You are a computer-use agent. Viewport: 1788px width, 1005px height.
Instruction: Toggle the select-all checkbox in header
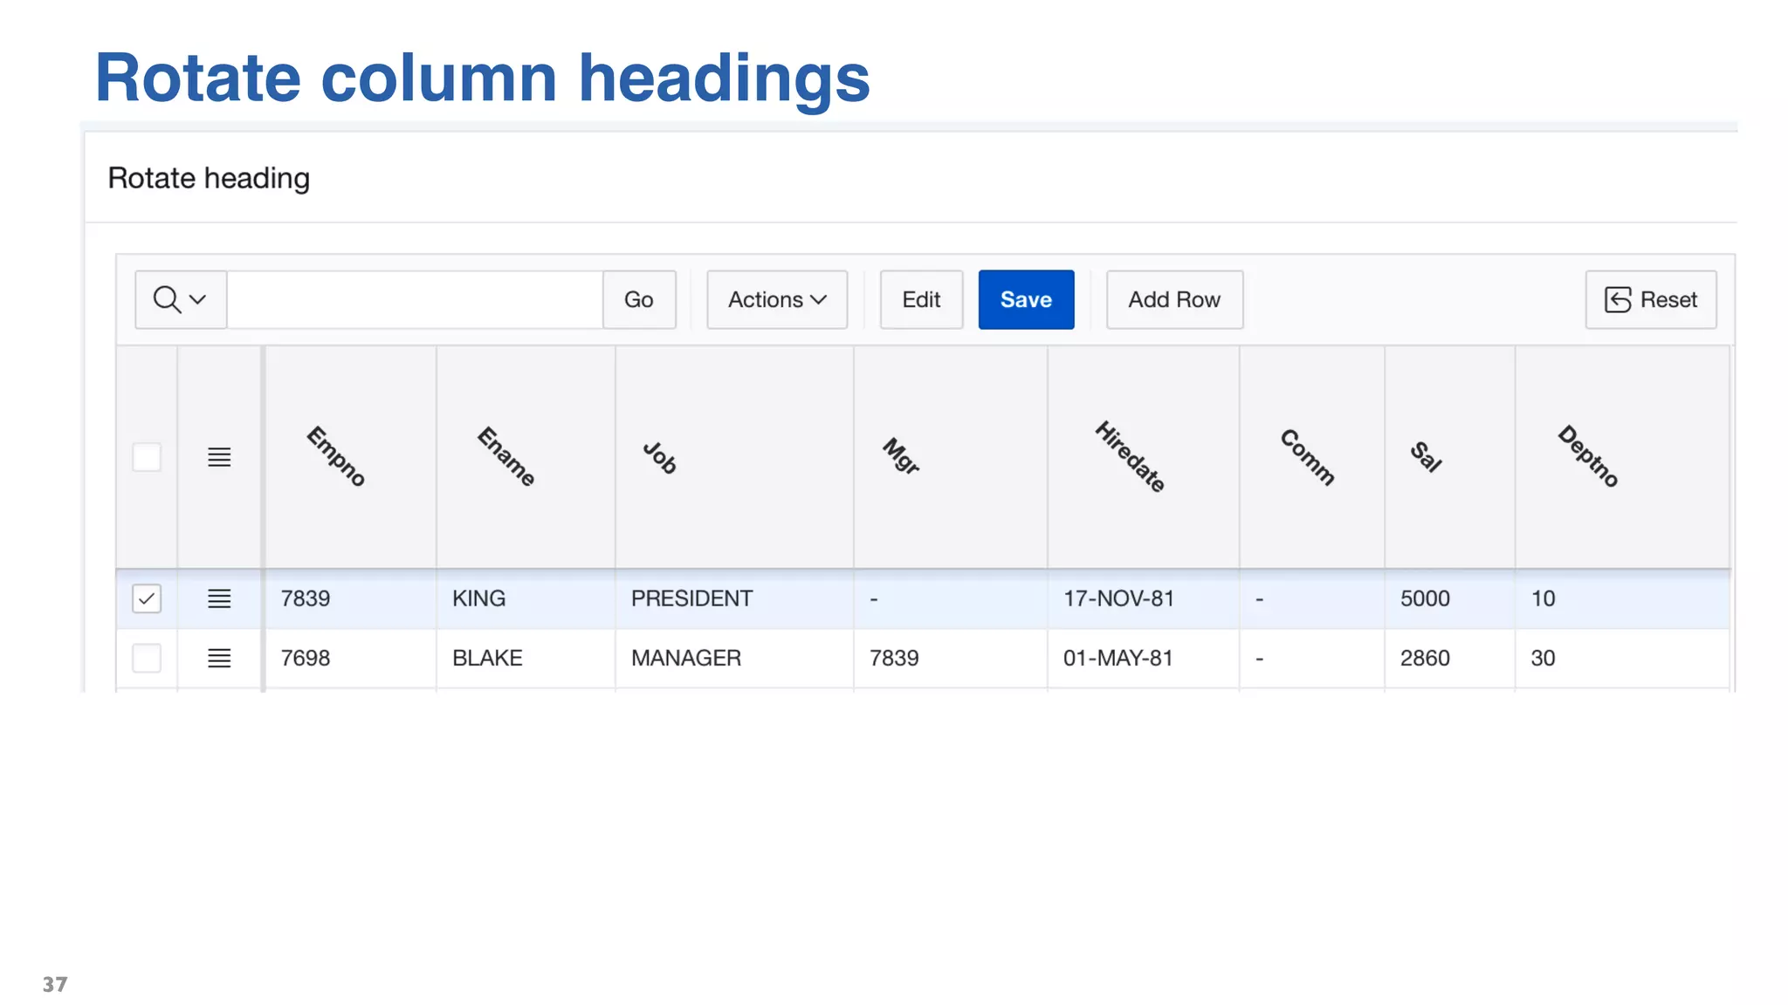click(147, 457)
